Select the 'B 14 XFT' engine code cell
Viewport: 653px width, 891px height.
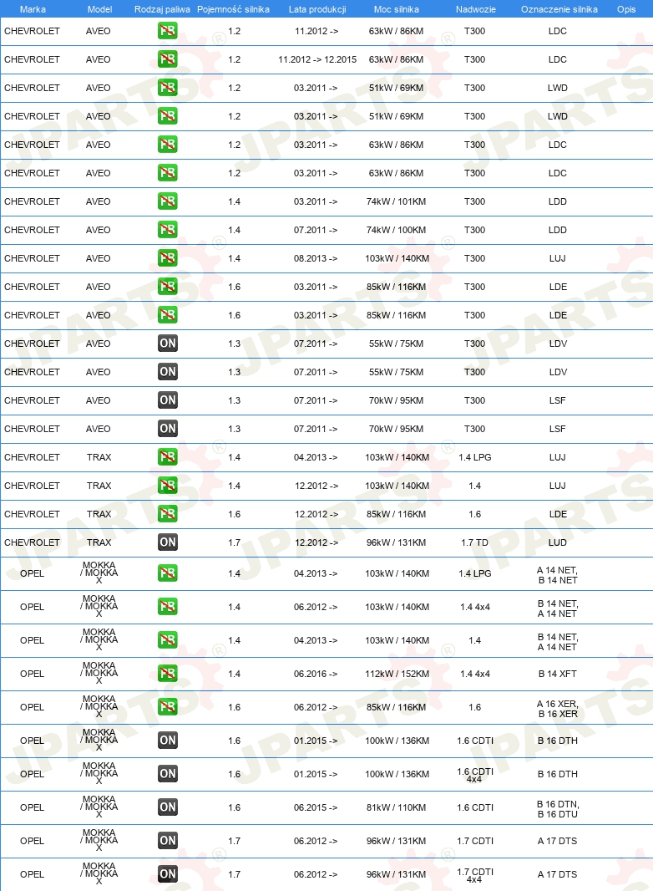(558, 674)
